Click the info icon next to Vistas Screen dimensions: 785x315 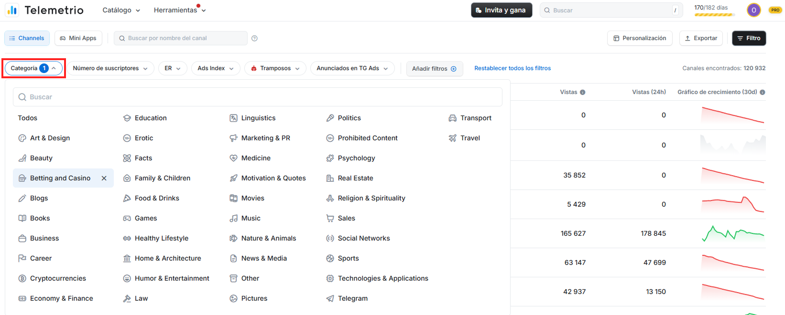pos(582,92)
